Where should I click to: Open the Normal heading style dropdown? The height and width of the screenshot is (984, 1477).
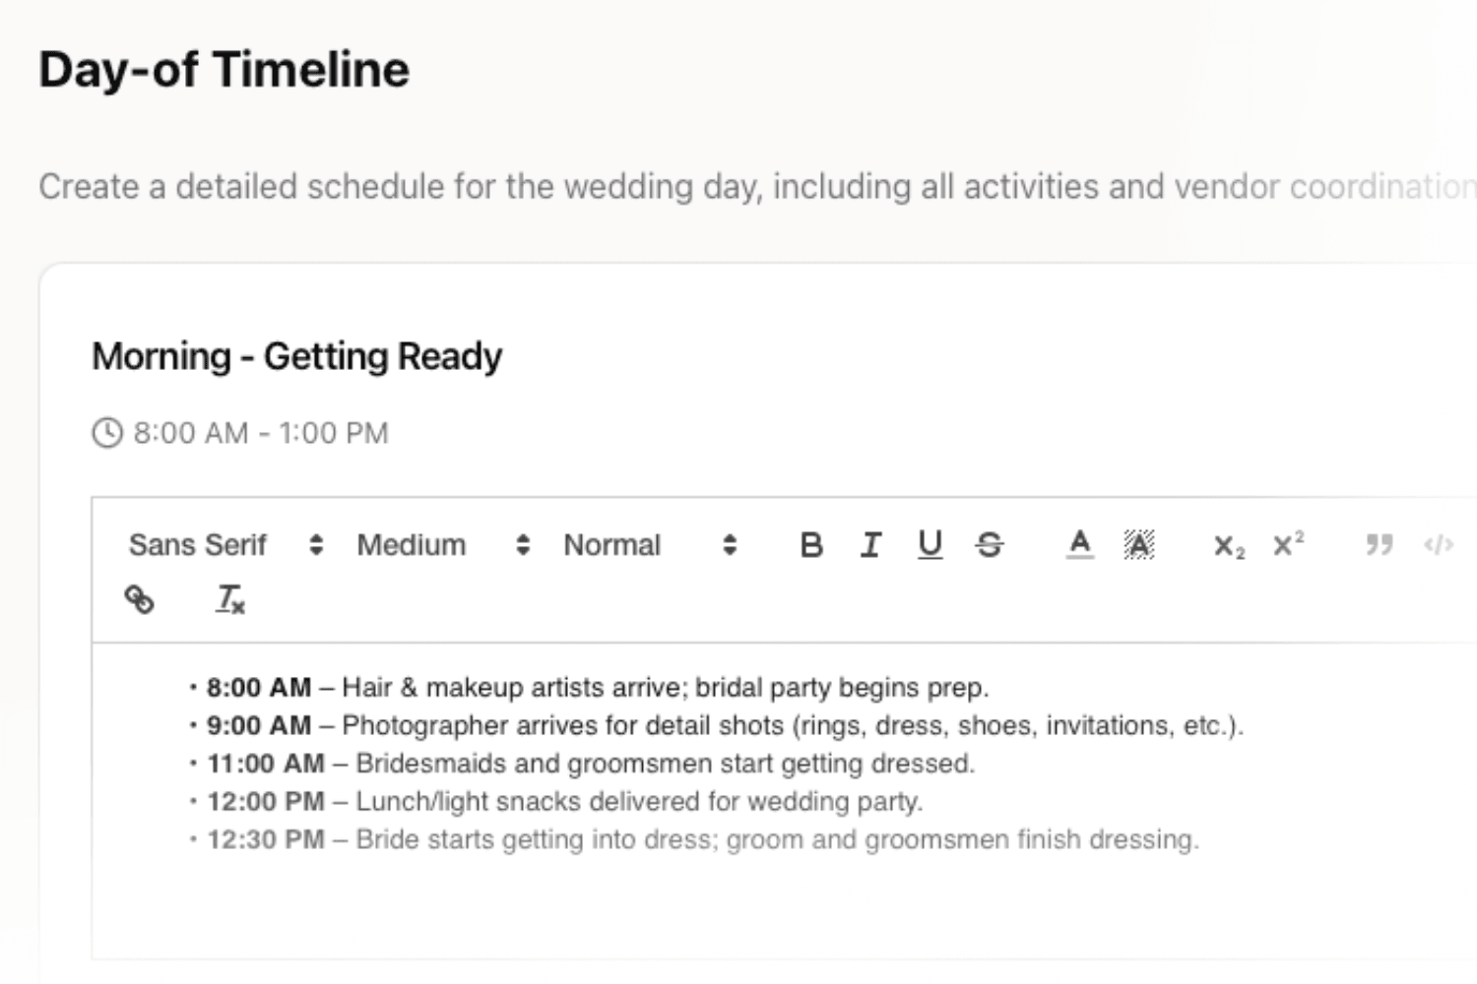[x=650, y=545]
